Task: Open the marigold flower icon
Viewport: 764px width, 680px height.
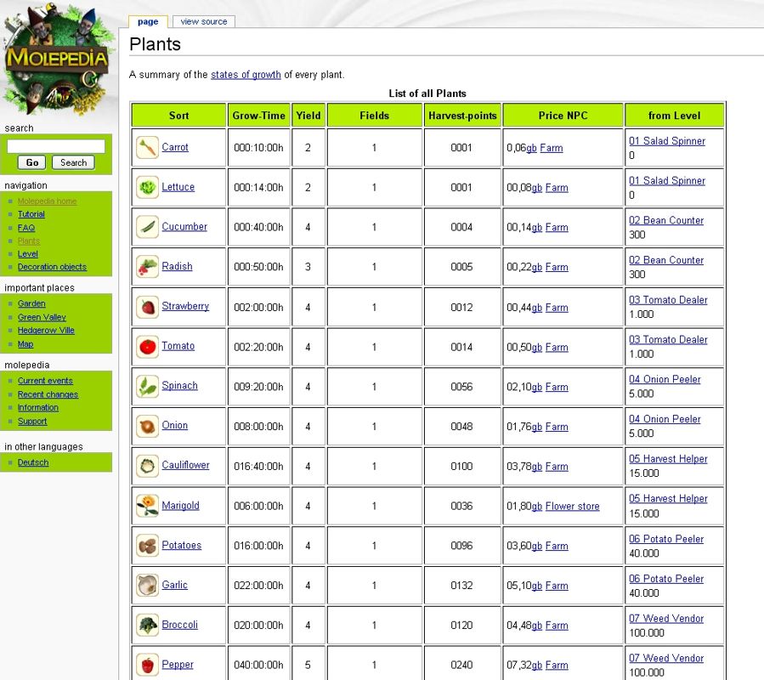Action: click(147, 506)
